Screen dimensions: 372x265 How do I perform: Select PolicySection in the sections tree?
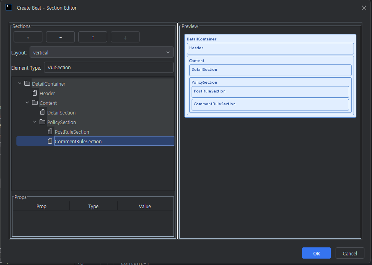(x=62, y=122)
